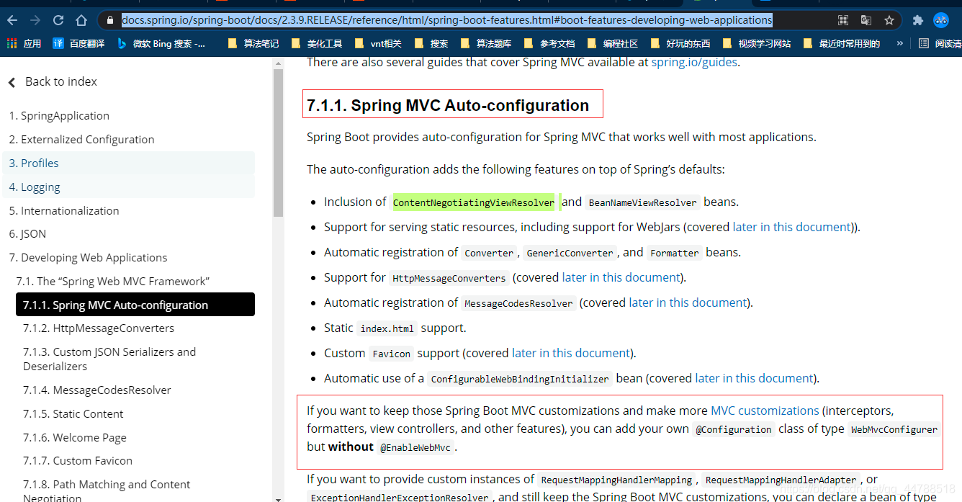Open the browser profile avatar
Viewport: 962px width, 502px height.
941,20
